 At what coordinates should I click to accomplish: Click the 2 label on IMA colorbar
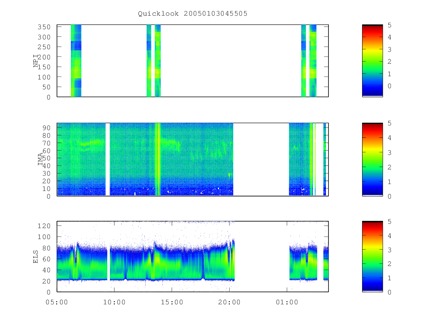point(389,167)
